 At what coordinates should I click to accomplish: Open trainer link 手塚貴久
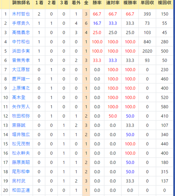click(21, 23)
